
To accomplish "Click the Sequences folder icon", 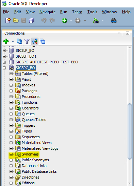I will click(18, 137).
